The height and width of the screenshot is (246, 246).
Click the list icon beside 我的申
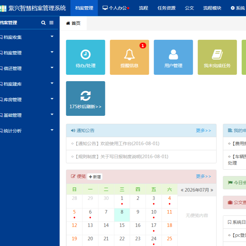(x=230, y=130)
